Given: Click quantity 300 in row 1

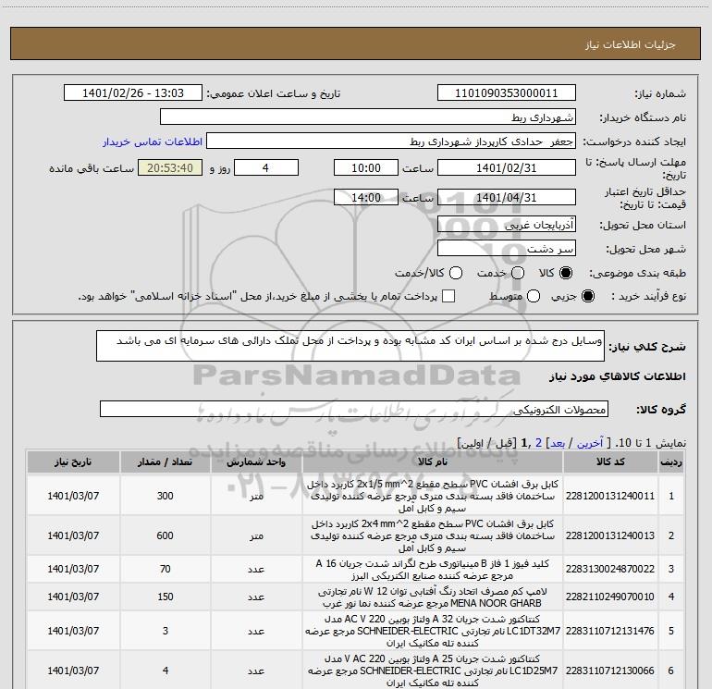Looking at the screenshot, I should [x=165, y=496].
